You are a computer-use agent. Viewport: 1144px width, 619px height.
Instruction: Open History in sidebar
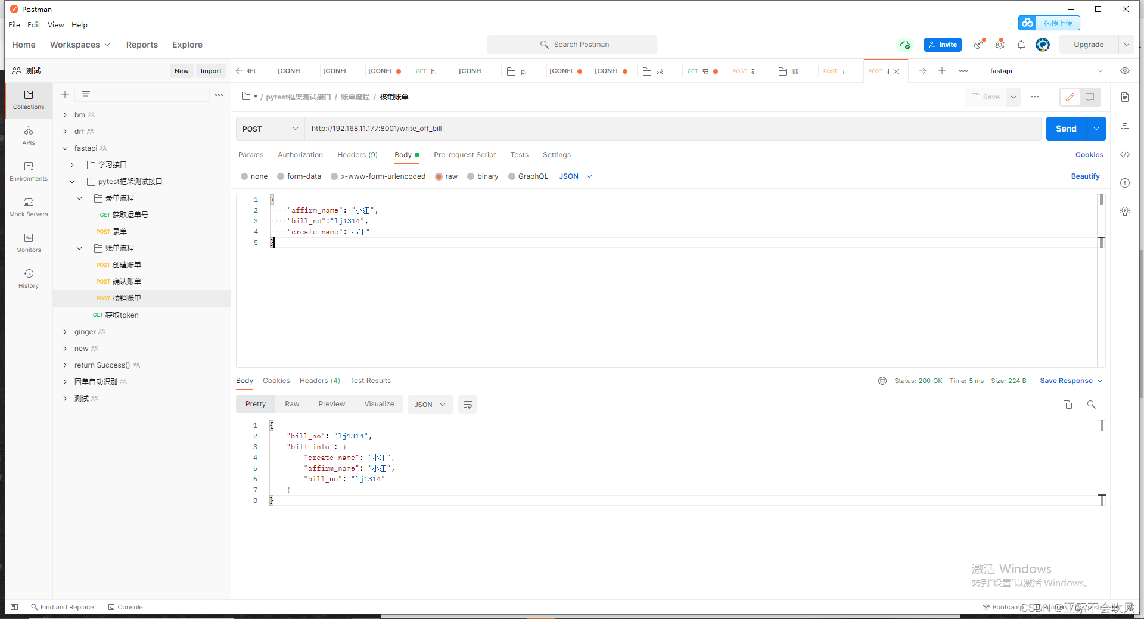[29, 279]
